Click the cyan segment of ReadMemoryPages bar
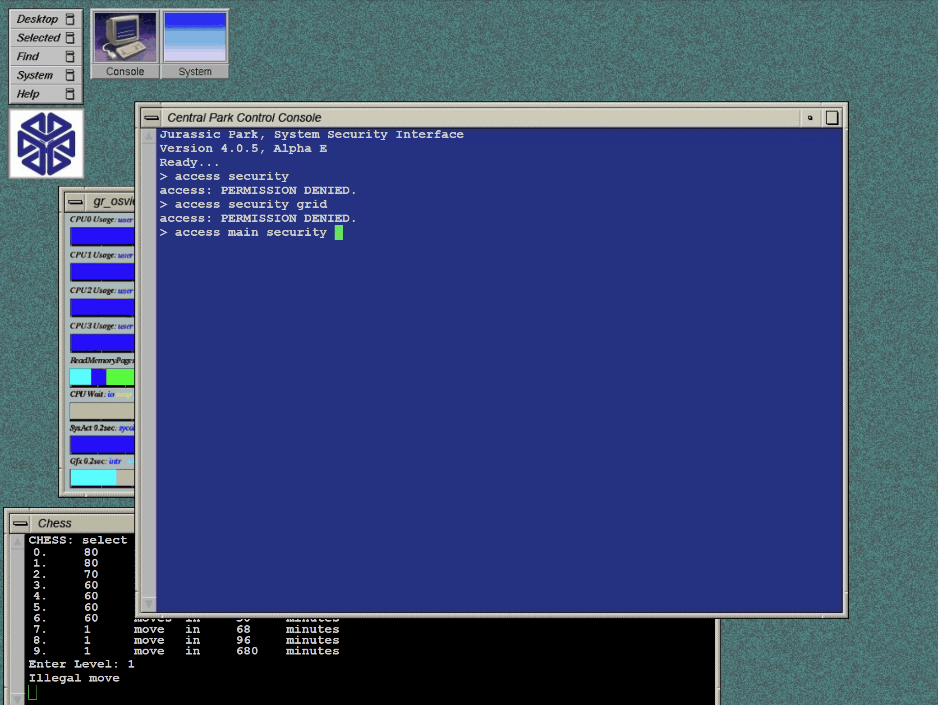The height and width of the screenshot is (705, 938). [81, 377]
